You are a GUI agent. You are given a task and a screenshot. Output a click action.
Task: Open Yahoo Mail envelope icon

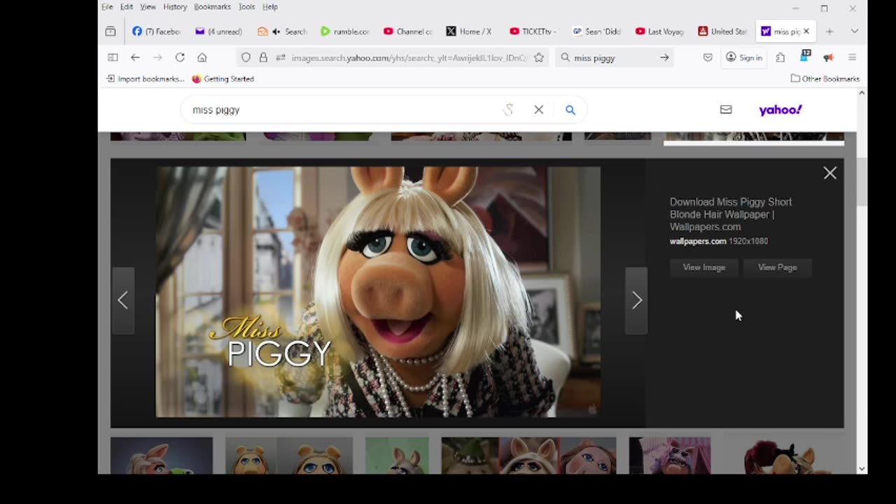tap(726, 110)
